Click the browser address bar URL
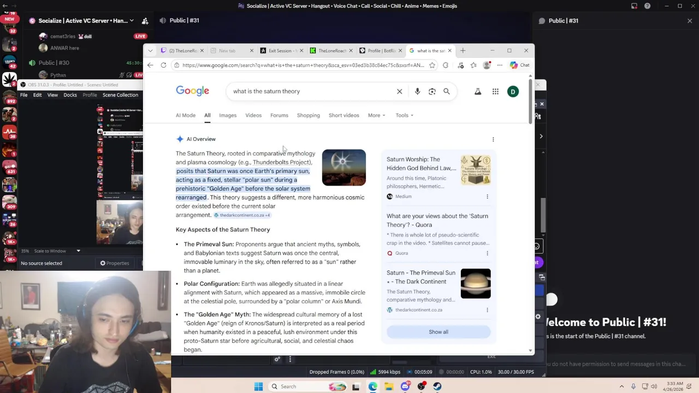 tap(303, 65)
